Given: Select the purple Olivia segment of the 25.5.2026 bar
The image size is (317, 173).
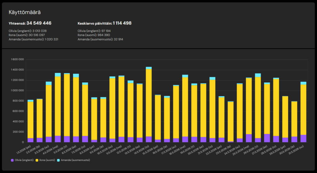Looking at the screenshot, I should (249, 138).
